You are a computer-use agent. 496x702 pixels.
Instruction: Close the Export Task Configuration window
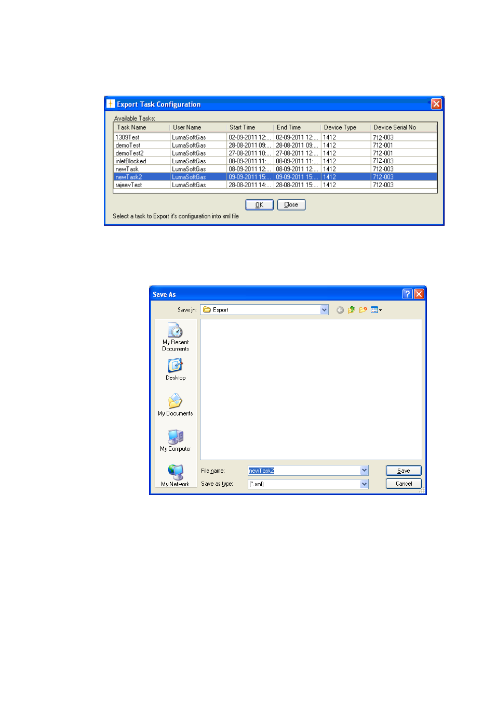437,104
